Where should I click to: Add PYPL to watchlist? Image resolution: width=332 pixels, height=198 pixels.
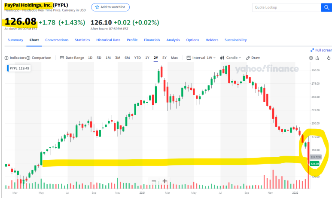pyautogui.click(x=110, y=7)
